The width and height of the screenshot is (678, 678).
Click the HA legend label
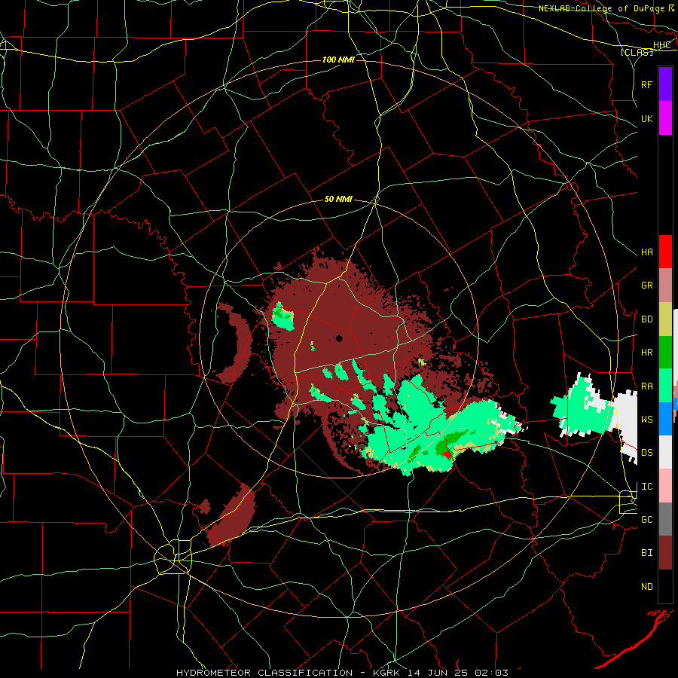point(647,252)
